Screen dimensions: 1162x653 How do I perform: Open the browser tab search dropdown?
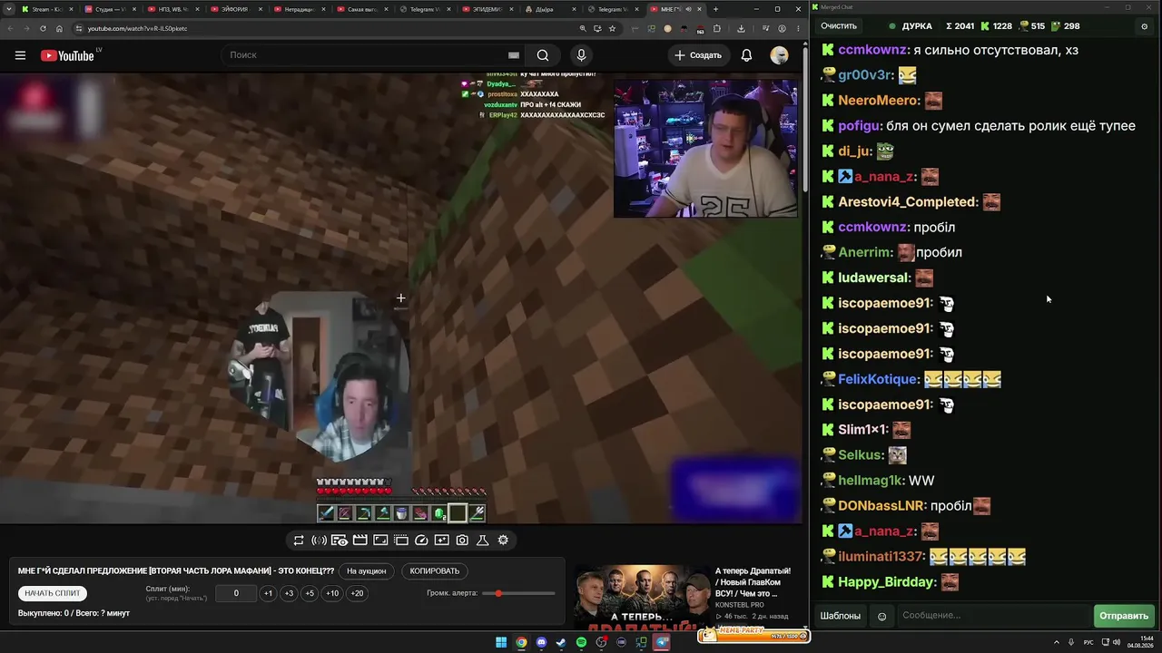(10, 9)
